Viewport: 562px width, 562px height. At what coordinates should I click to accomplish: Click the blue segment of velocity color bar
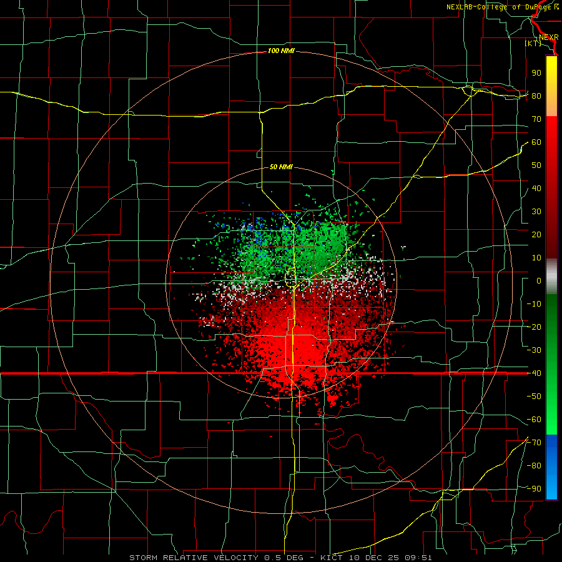tap(551, 467)
